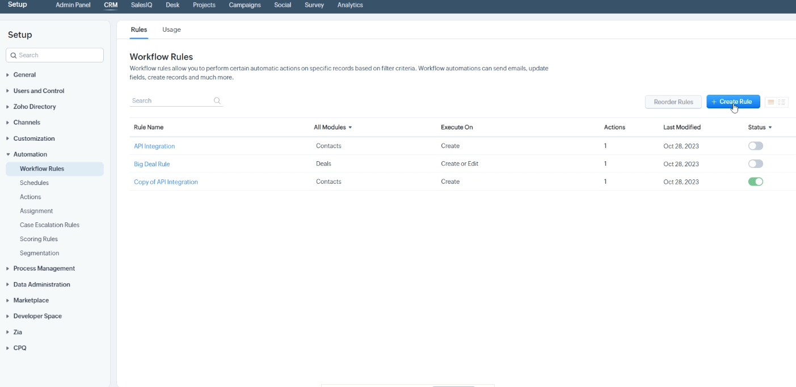Open the Status column dropdown
The width and height of the screenshot is (796, 387).
(x=759, y=127)
